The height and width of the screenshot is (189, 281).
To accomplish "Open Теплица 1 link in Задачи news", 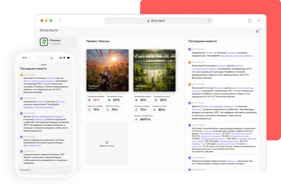I will pyautogui.click(x=232, y=161).
